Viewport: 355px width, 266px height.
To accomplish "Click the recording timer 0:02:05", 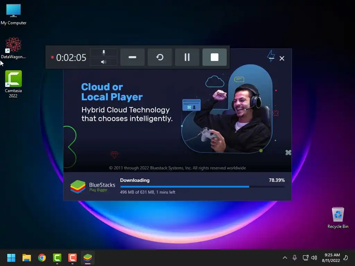I will coord(71,57).
